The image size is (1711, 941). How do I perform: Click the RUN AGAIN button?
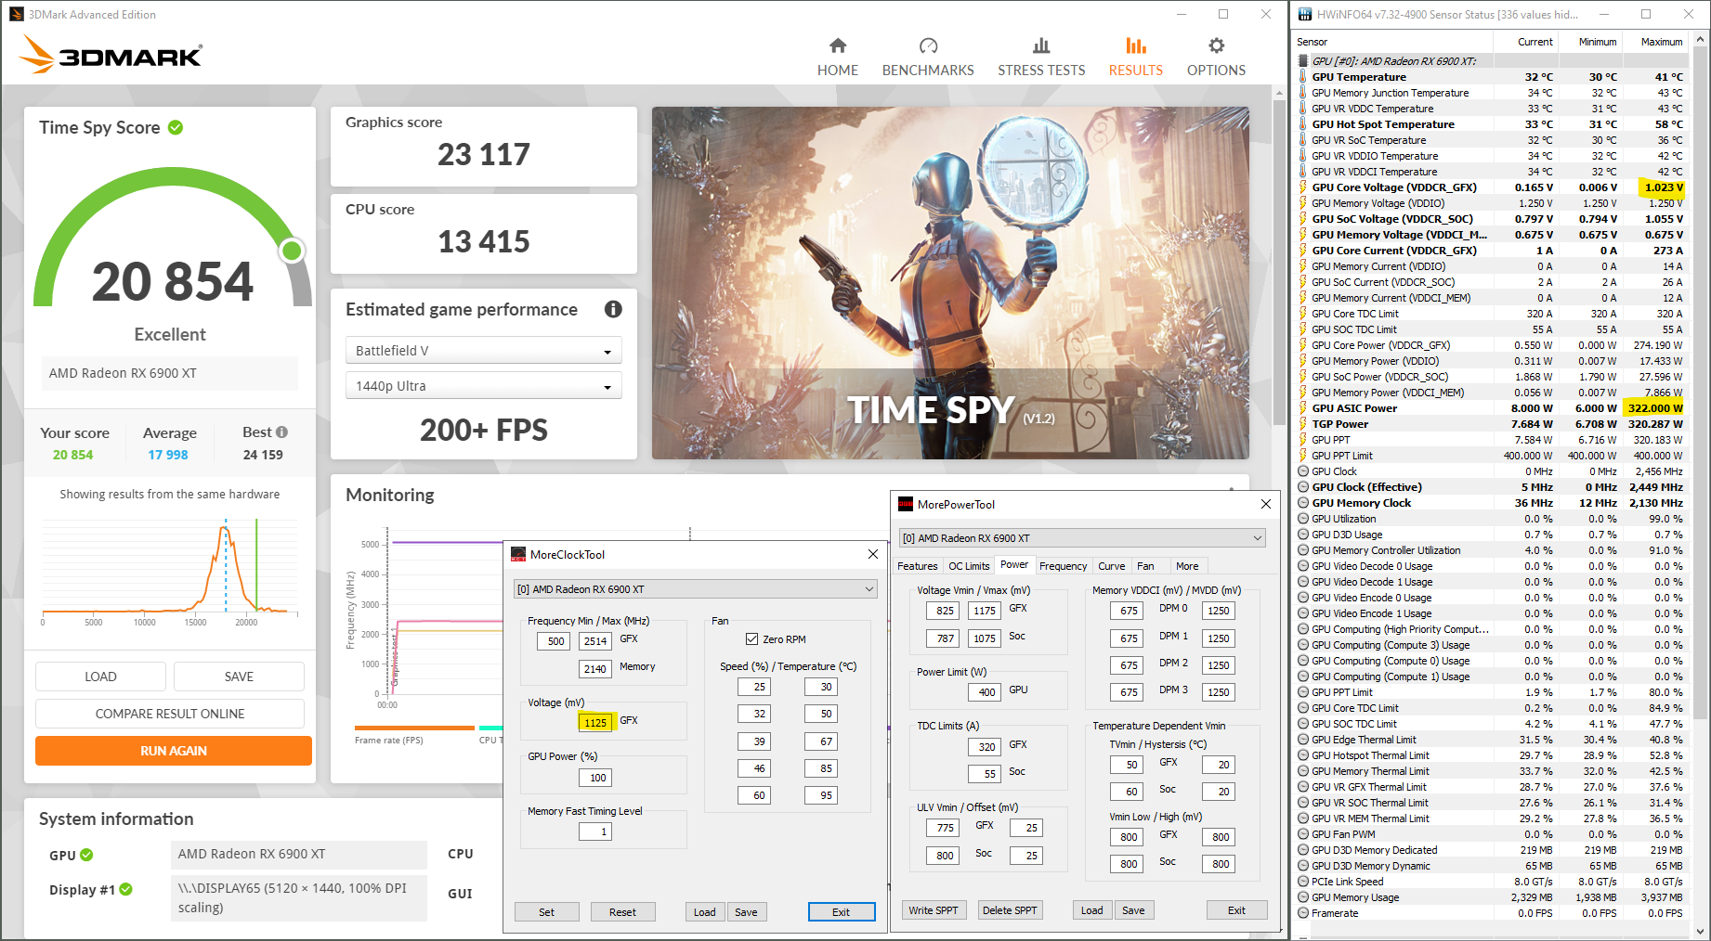[174, 751]
